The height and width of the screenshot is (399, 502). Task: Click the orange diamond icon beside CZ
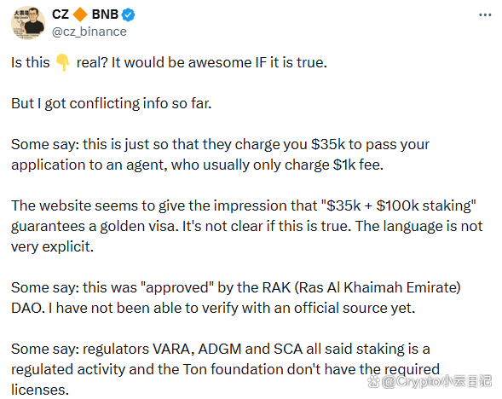(x=80, y=14)
